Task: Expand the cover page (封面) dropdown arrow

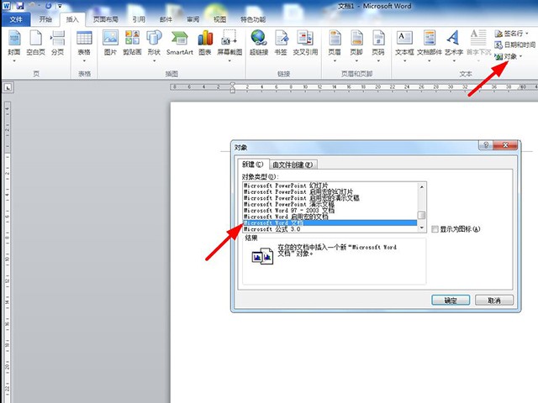Action: pos(14,61)
